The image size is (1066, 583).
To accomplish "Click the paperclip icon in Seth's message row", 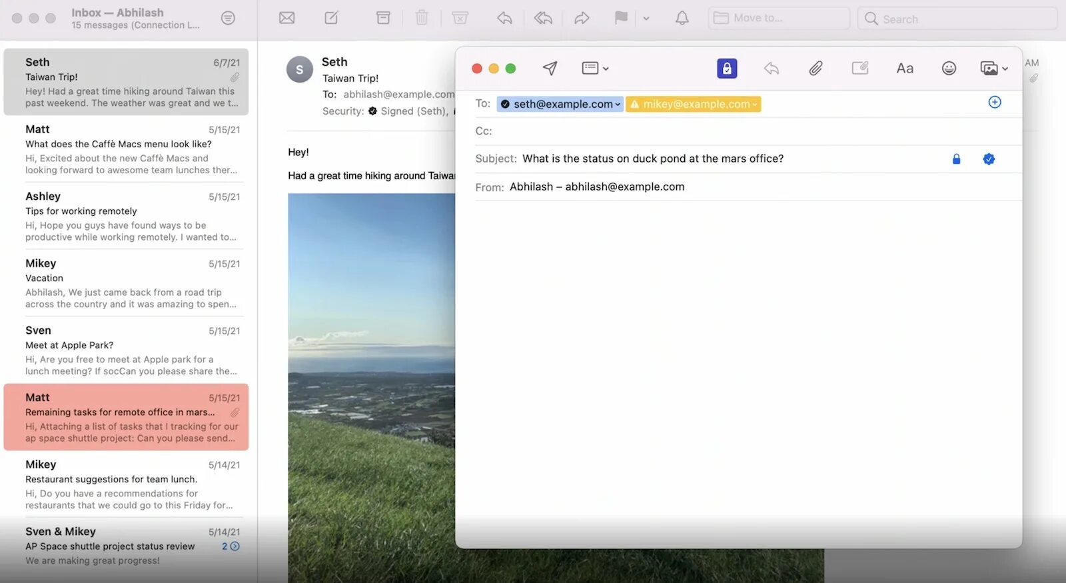I will (235, 77).
